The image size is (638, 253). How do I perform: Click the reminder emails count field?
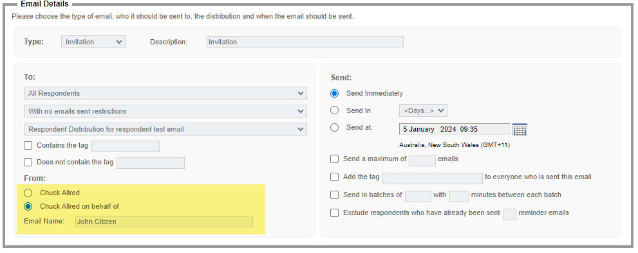[509, 214]
